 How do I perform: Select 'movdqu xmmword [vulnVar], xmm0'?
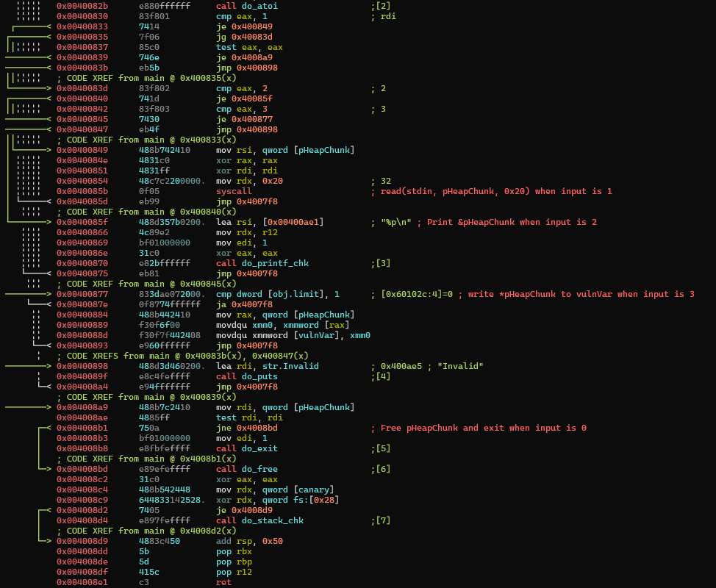click(x=293, y=336)
